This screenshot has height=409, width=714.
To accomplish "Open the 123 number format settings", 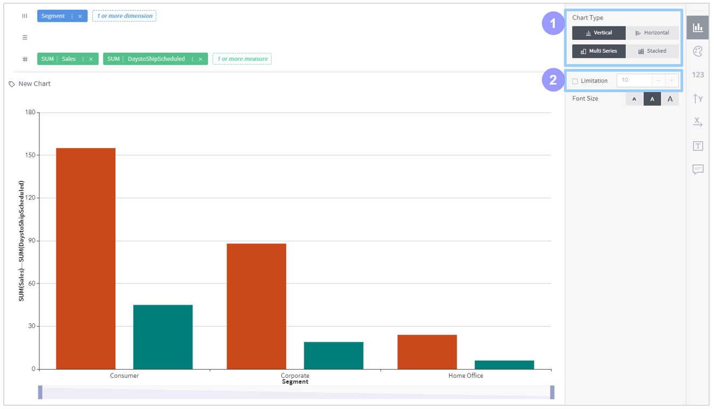I will 698,75.
